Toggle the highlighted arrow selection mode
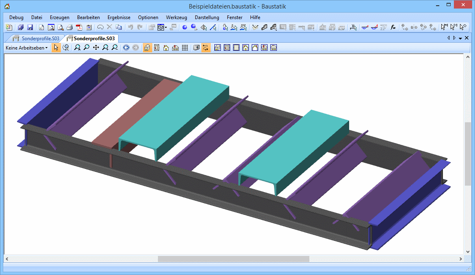 click(56, 48)
